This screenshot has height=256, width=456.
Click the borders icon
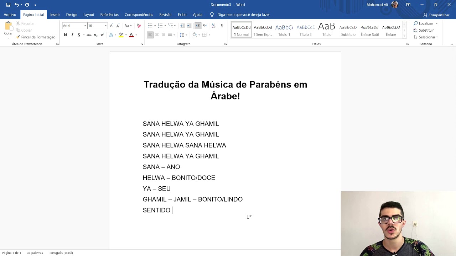coord(204,35)
